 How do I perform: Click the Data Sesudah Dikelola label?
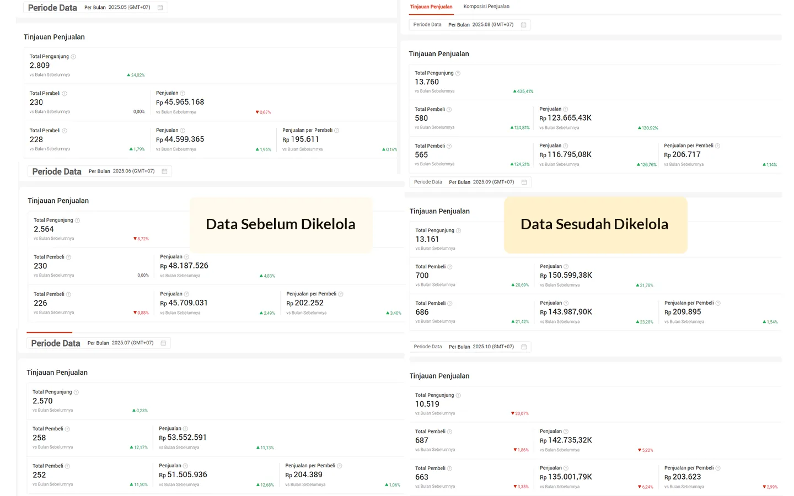click(594, 224)
